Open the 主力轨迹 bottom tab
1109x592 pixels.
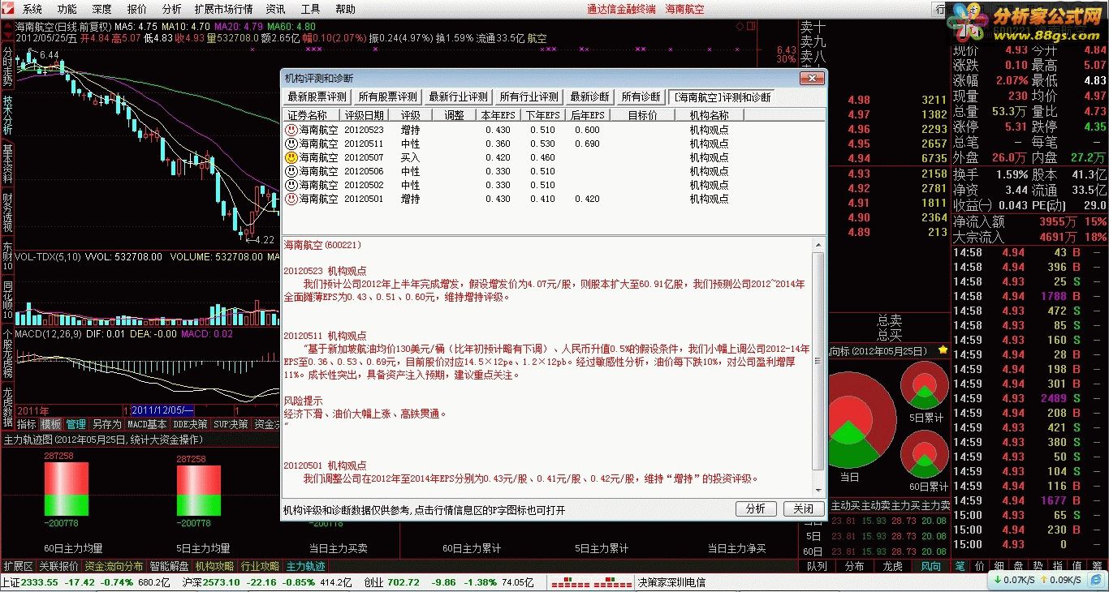pos(306,566)
